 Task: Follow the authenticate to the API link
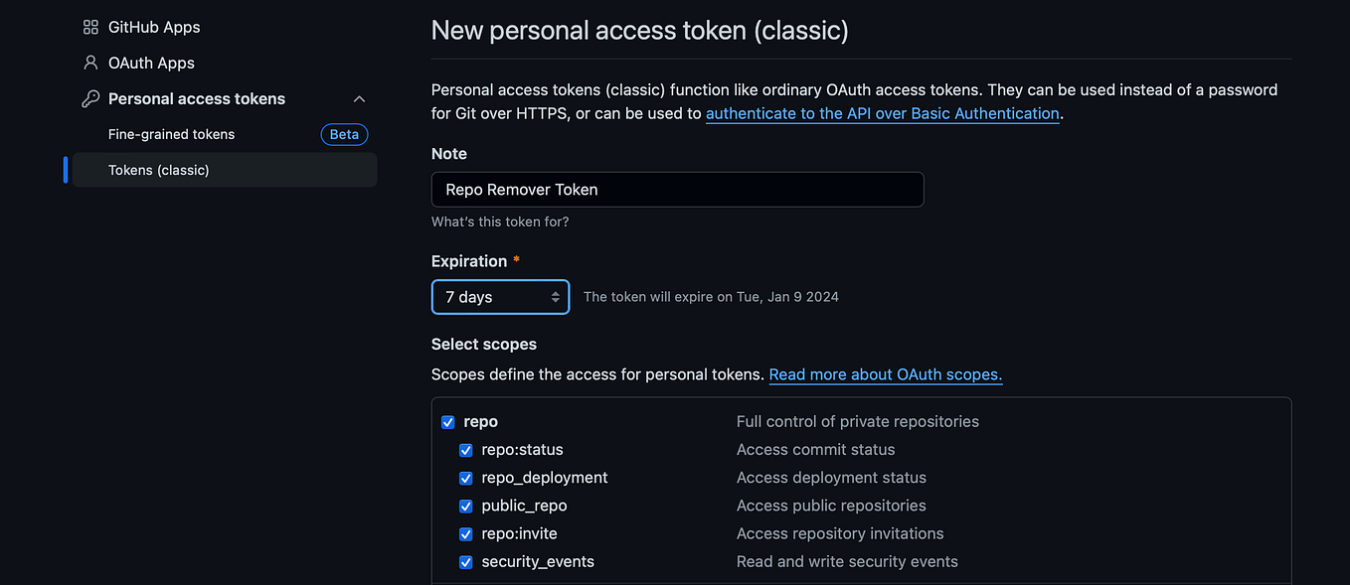pyautogui.click(x=883, y=113)
